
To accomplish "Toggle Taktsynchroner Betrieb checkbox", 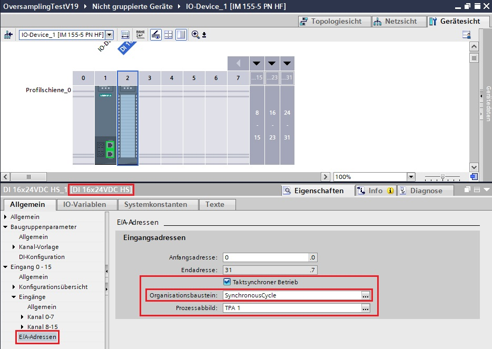I will click(227, 282).
